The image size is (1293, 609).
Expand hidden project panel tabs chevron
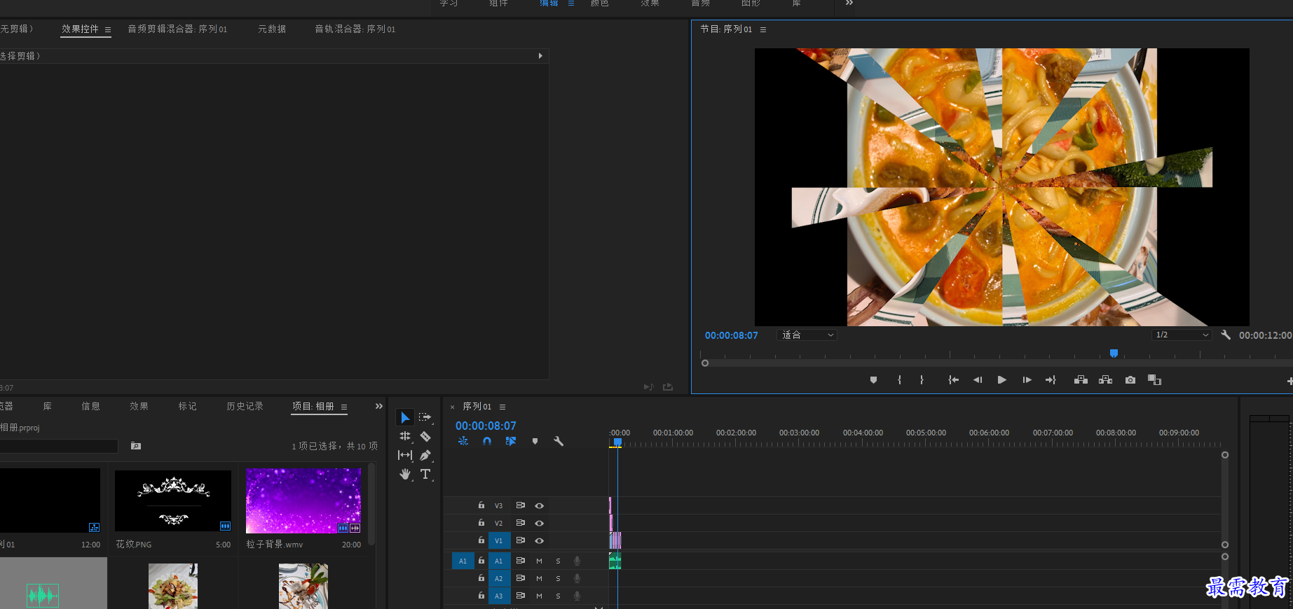[379, 406]
